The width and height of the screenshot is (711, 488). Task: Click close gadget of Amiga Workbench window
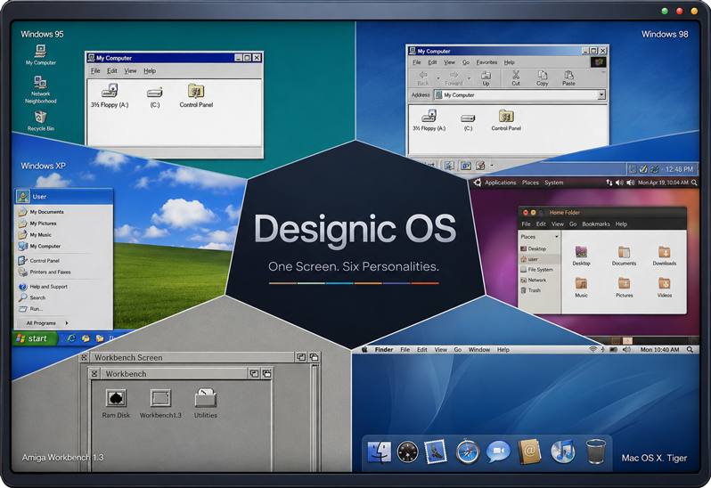tap(94, 374)
